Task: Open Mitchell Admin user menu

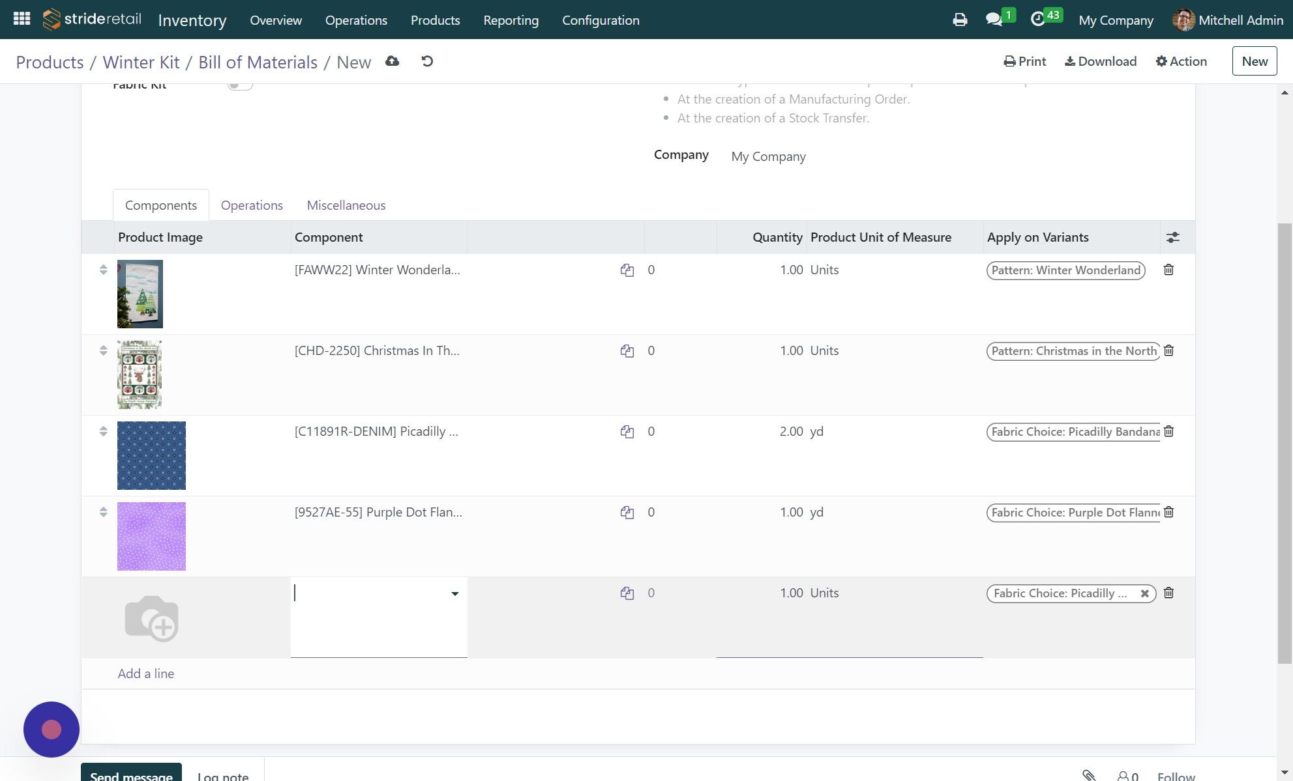Action: [1228, 20]
